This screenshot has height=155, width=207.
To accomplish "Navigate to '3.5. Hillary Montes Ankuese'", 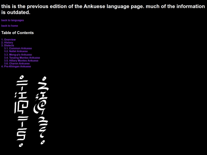I will pyautogui.click(x=21, y=60).
